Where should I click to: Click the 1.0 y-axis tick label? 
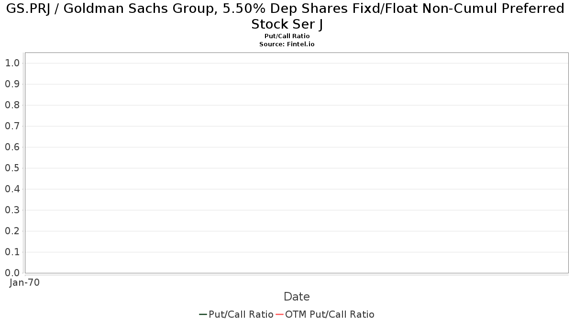12,63
